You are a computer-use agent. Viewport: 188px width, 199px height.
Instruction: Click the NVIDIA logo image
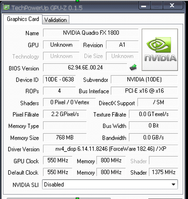pyautogui.click(x=160, y=50)
